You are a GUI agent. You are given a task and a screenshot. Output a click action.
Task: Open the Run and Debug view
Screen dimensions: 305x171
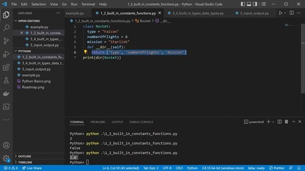6,54
